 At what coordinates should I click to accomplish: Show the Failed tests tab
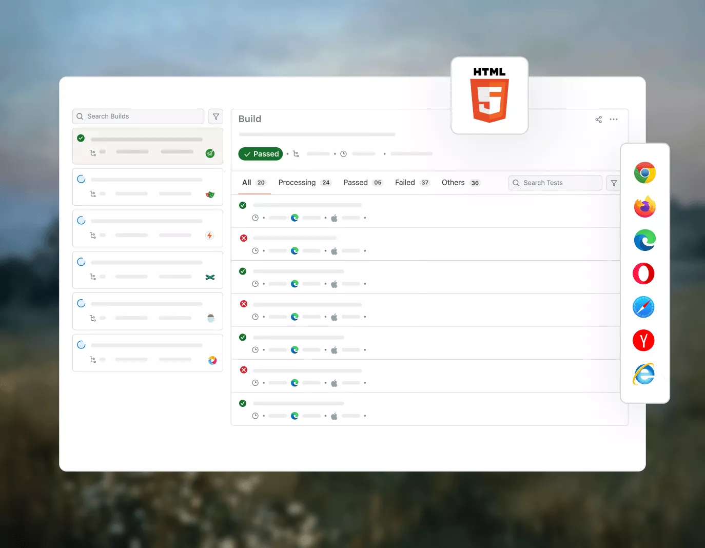coord(413,183)
